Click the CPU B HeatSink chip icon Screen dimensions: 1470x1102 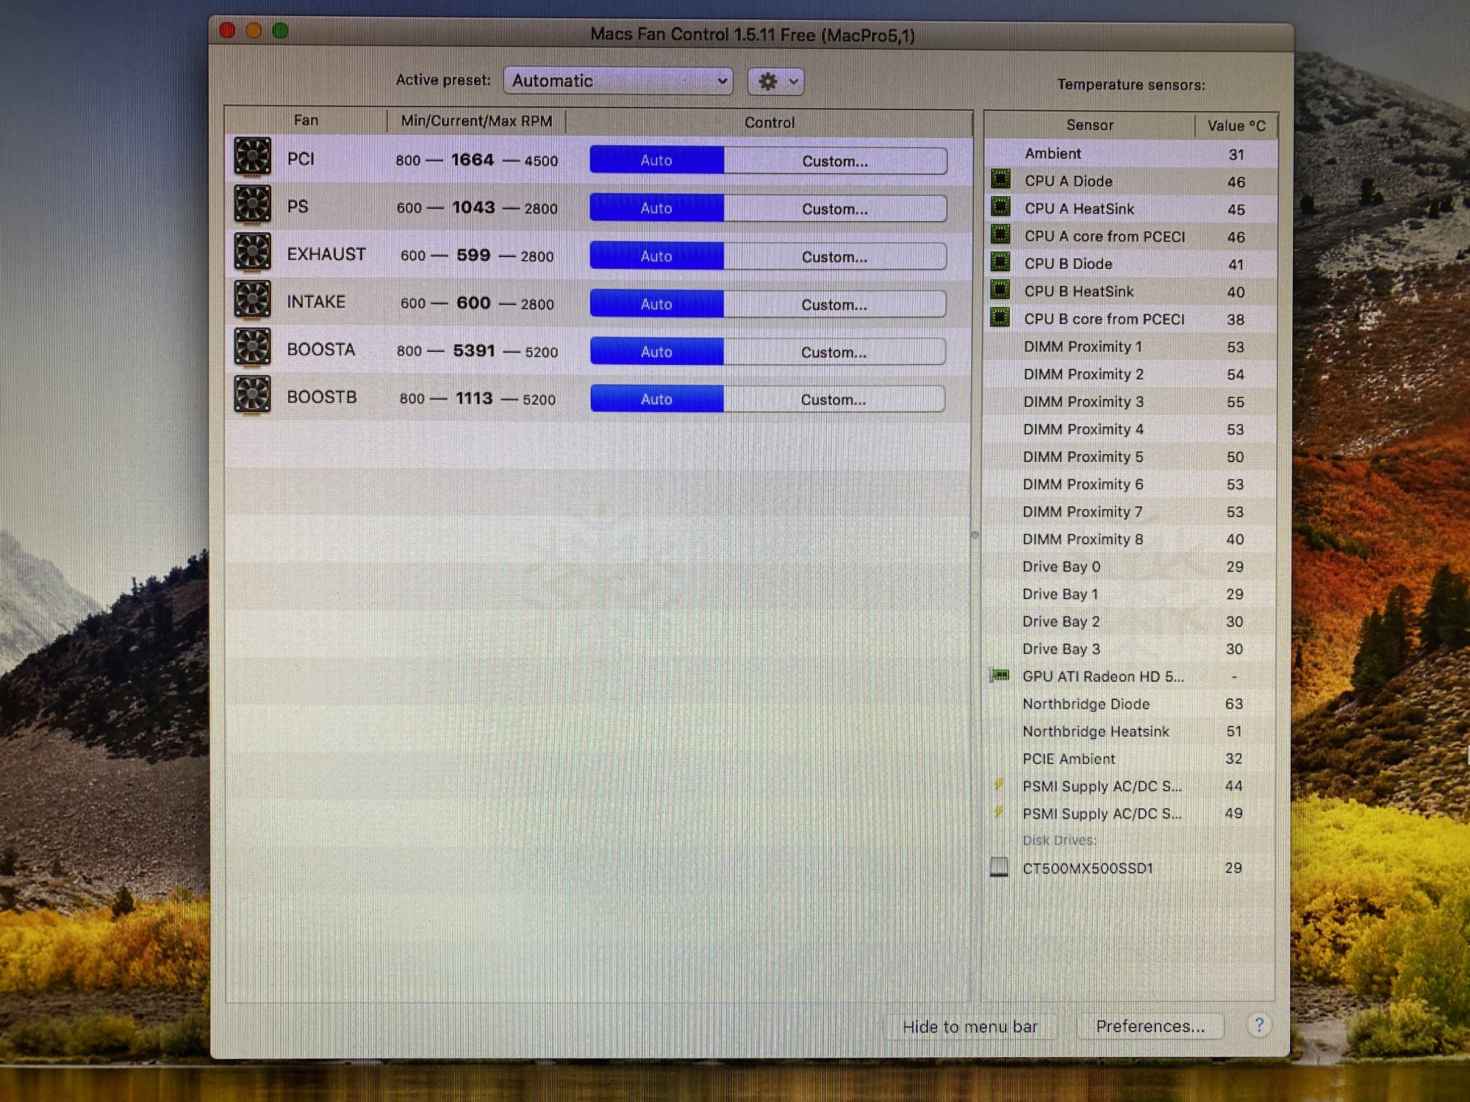click(x=1000, y=289)
